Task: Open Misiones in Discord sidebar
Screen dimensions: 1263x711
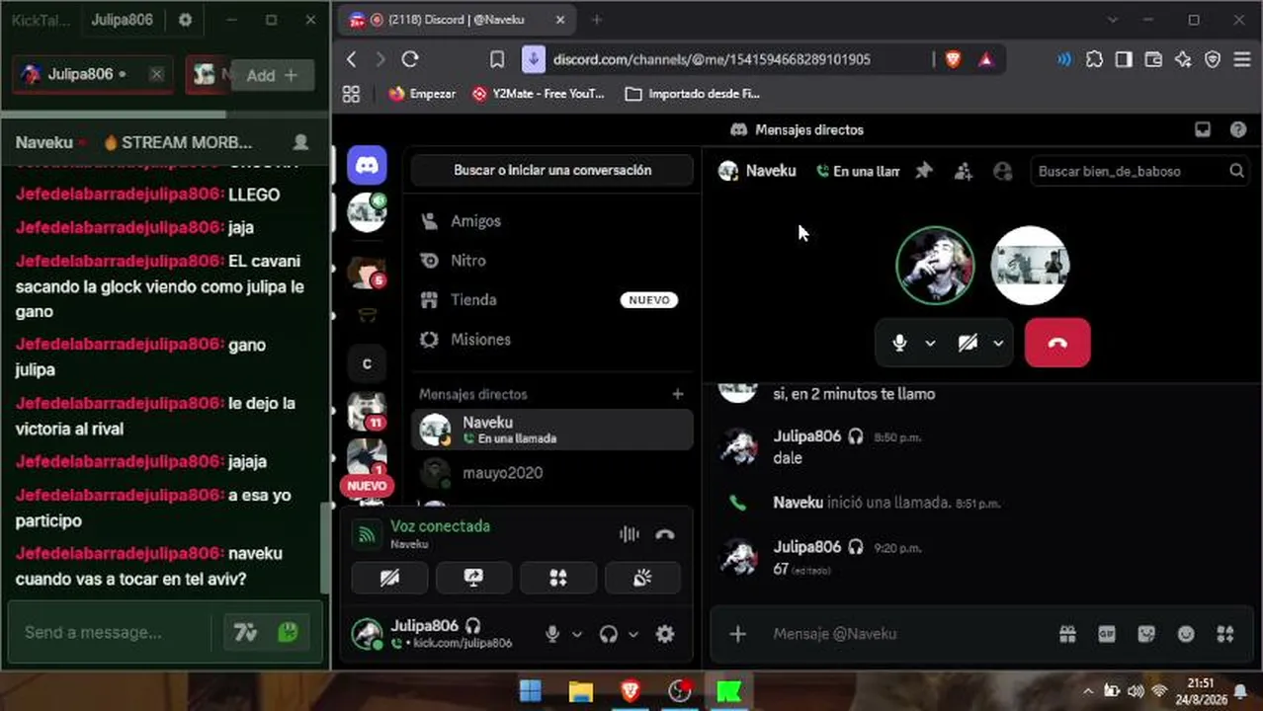Action: [552, 340]
